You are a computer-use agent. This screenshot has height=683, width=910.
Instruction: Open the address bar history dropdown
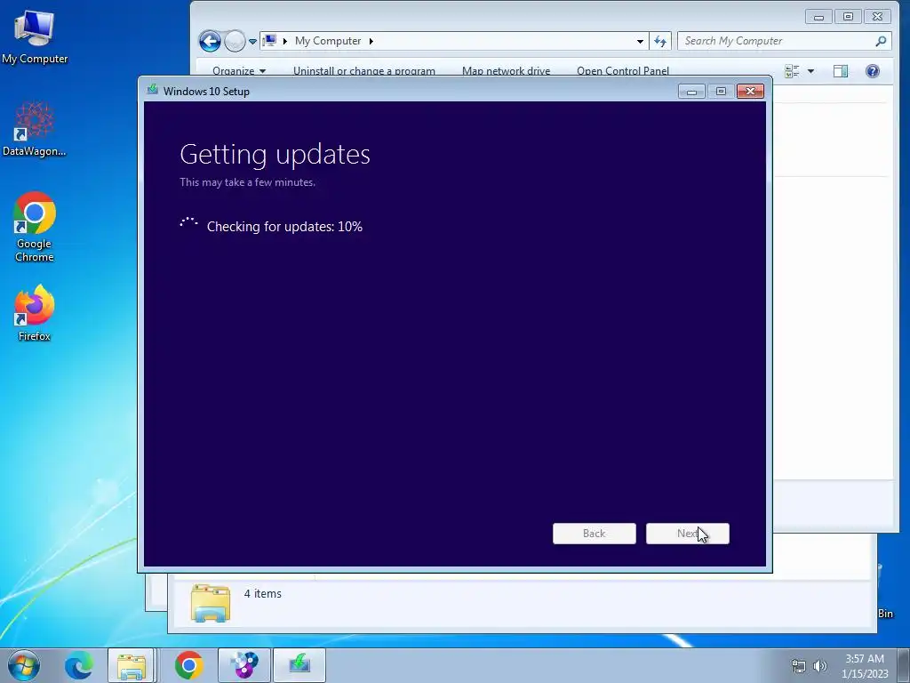point(640,41)
